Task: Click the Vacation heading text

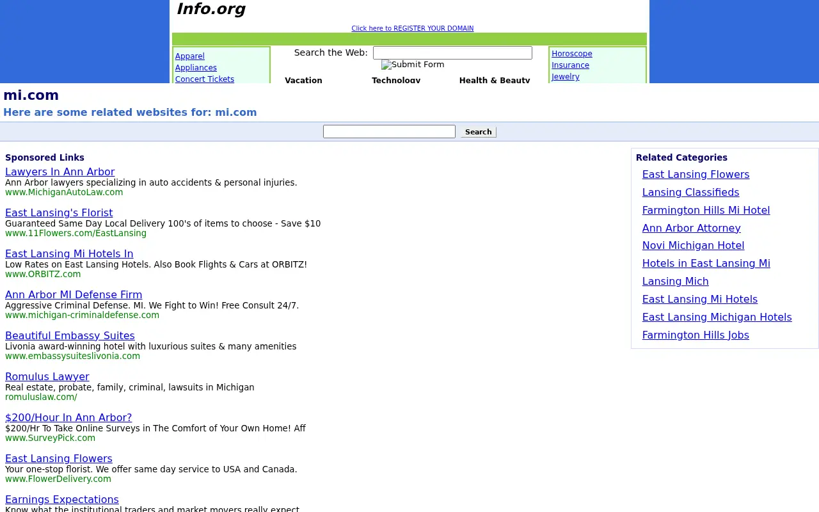Action: [303, 80]
